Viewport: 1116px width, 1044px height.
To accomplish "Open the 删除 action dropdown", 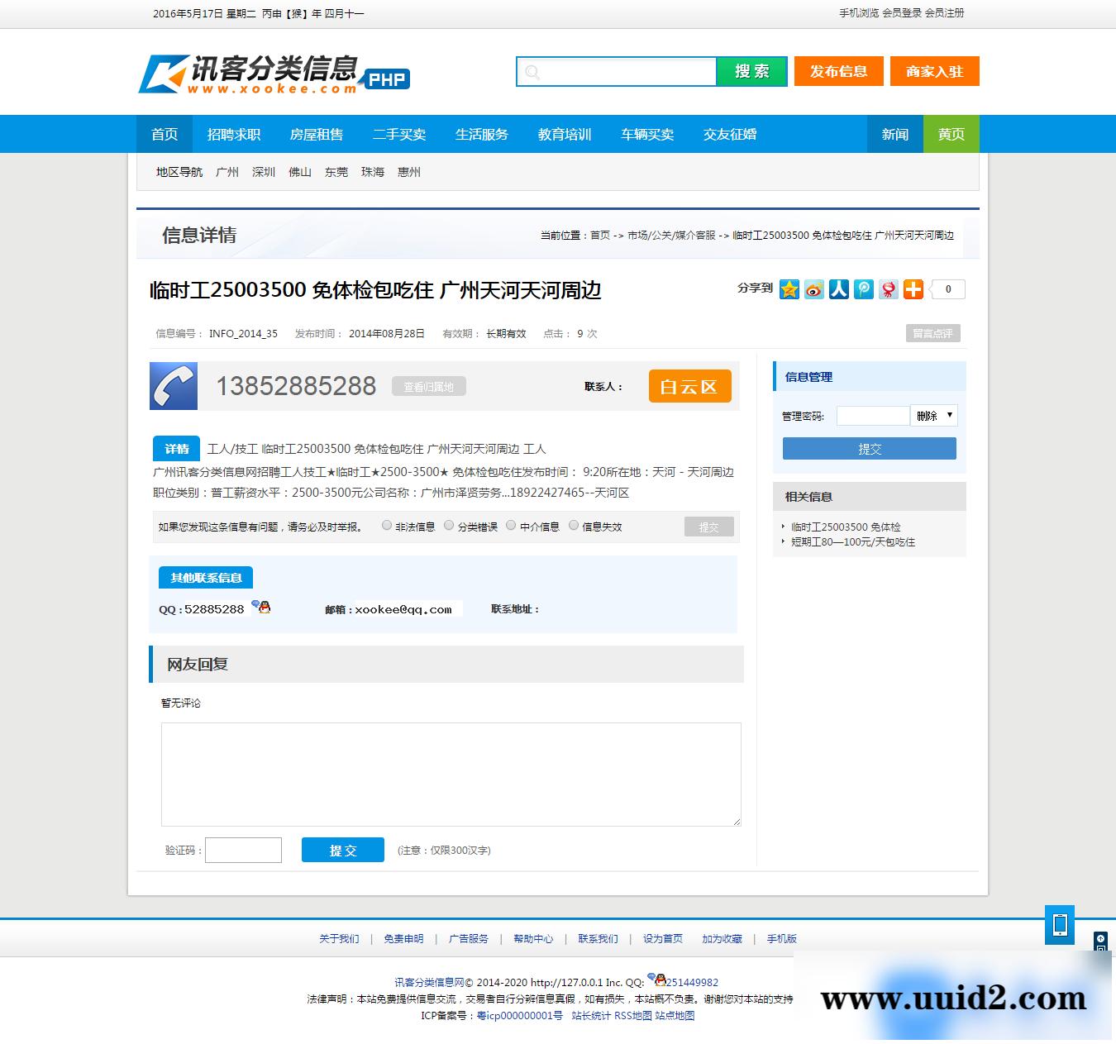I will tap(934, 416).
